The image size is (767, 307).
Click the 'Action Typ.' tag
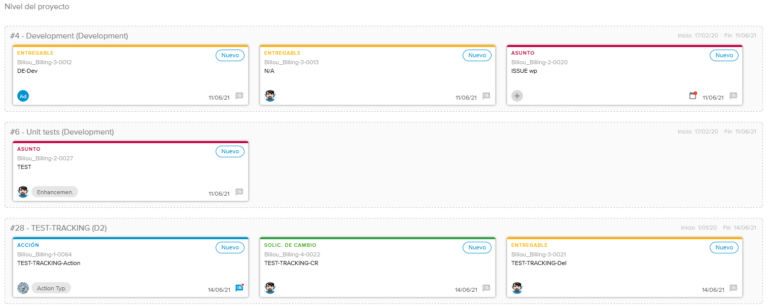coord(51,288)
